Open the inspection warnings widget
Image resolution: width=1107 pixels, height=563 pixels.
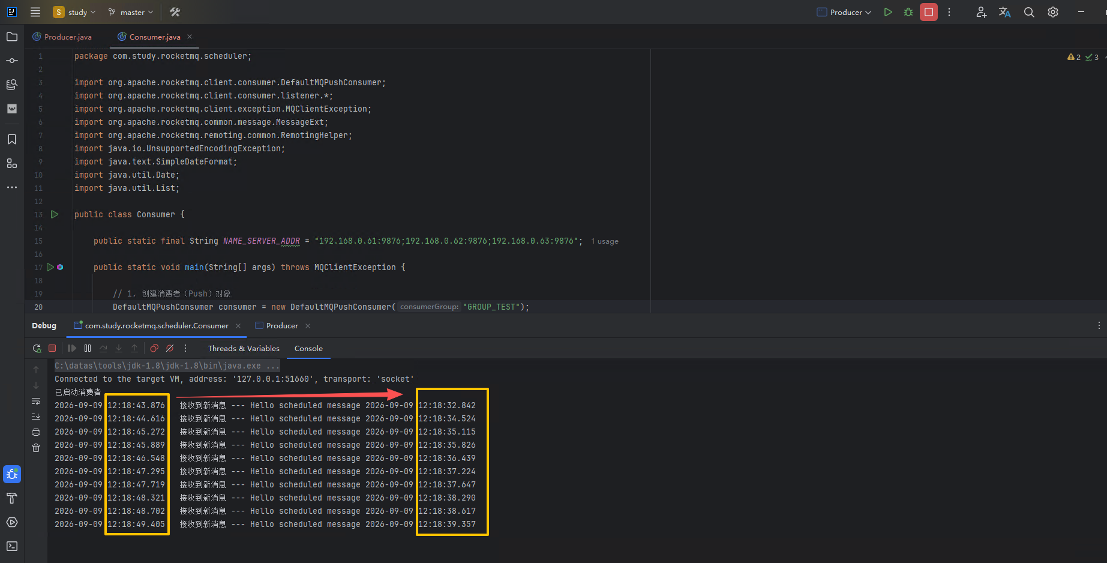pyautogui.click(x=1083, y=57)
